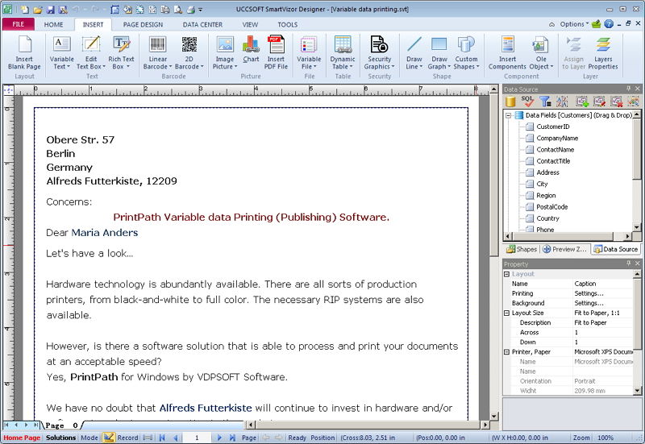Viewport: 645px width, 444px height.
Task: Choose the Rich Text Box tool
Action: click(x=121, y=52)
